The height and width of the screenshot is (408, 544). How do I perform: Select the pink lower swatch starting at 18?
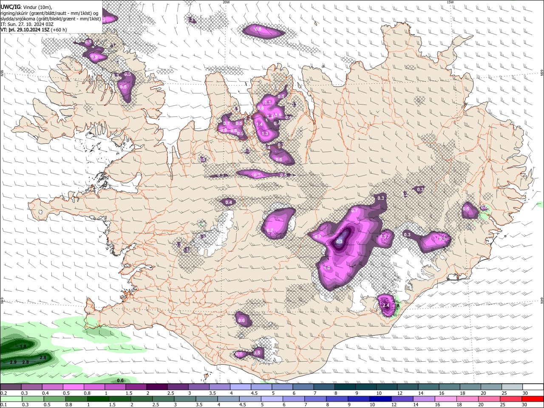tap(468, 399)
